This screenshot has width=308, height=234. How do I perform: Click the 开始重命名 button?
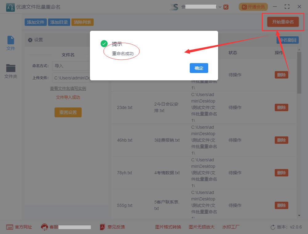pos(283,22)
